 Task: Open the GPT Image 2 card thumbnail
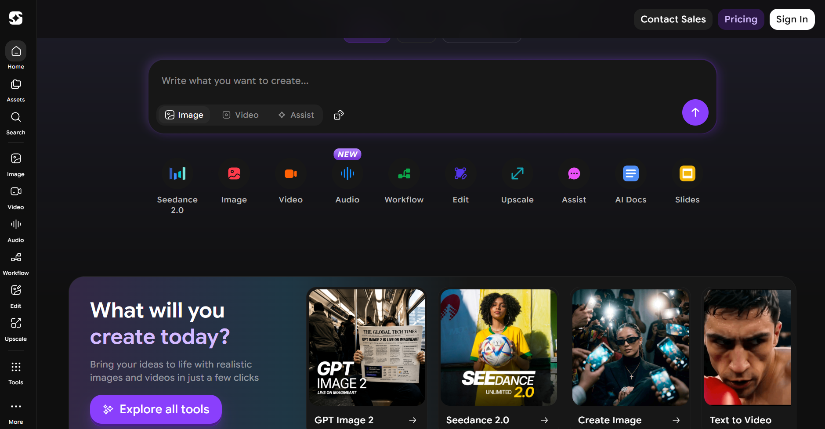point(367,347)
